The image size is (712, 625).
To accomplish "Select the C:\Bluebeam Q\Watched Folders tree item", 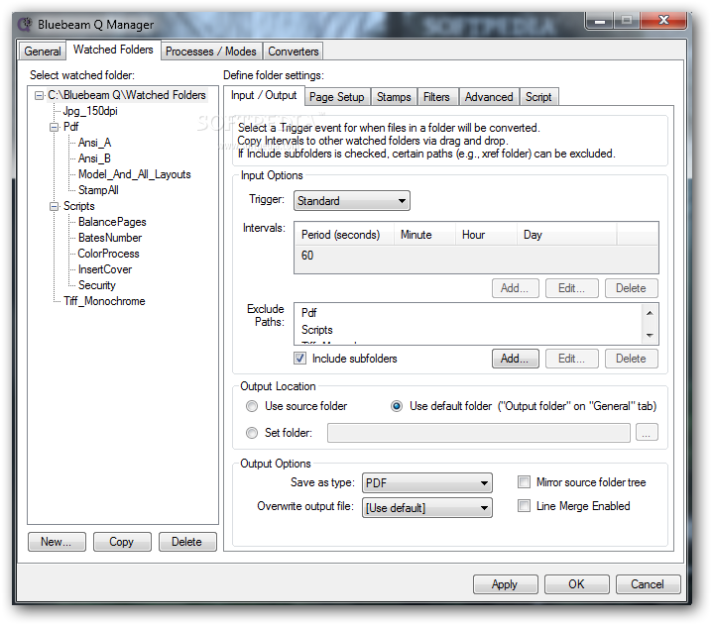I will point(127,95).
